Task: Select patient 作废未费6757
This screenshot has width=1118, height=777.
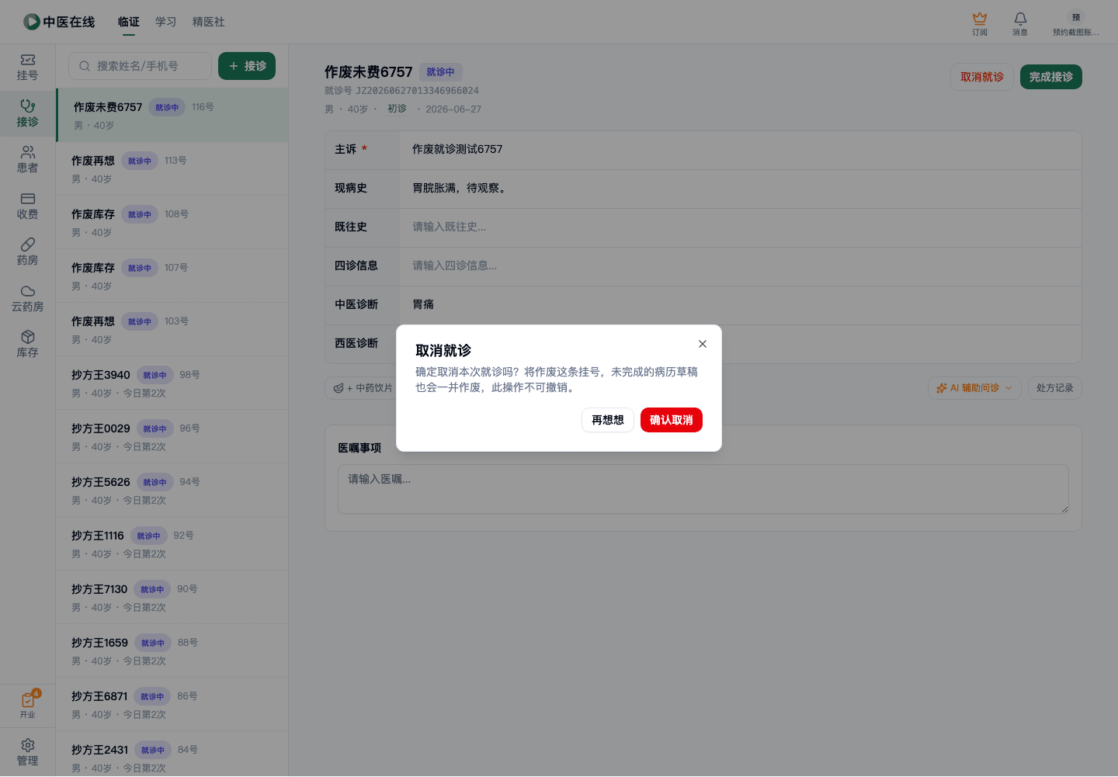Action: coord(172,115)
